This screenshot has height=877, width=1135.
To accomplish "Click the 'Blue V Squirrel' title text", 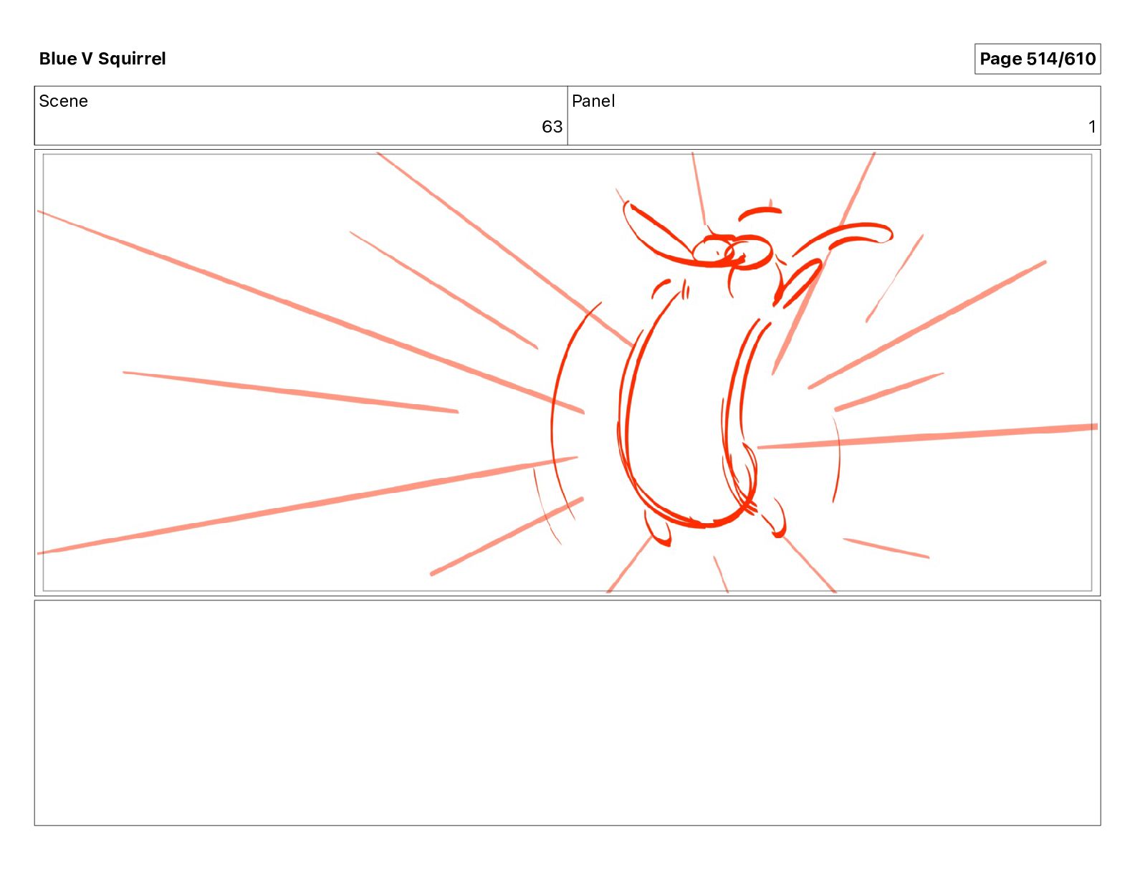I will (102, 59).
